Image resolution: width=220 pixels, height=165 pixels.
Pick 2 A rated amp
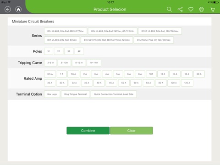(85, 74)
